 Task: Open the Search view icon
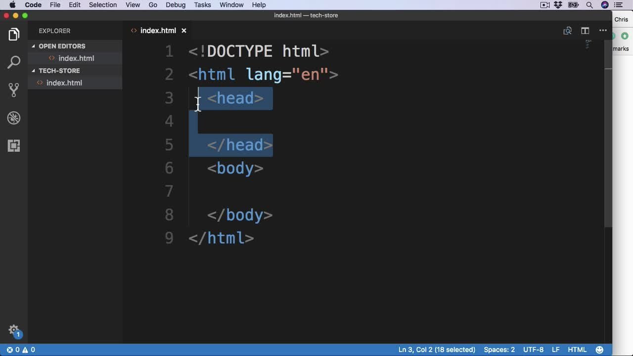[x=14, y=62]
